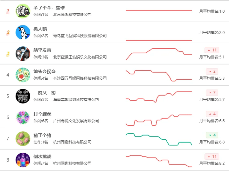The image size is (229, 173).
Task: Click the 躺平发育 ranking trend chart
Action: 159,54
